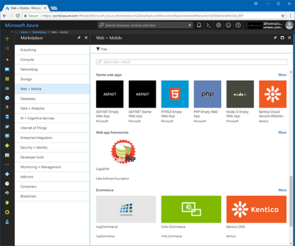Choose the HTML5 Empty Web App tile
This screenshot has width=295, height=246.
175,94
